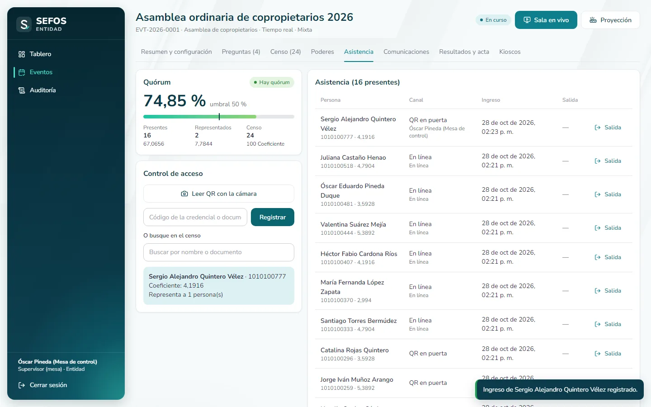Click the 74,85 % quórum value

[x=175, y=100]
